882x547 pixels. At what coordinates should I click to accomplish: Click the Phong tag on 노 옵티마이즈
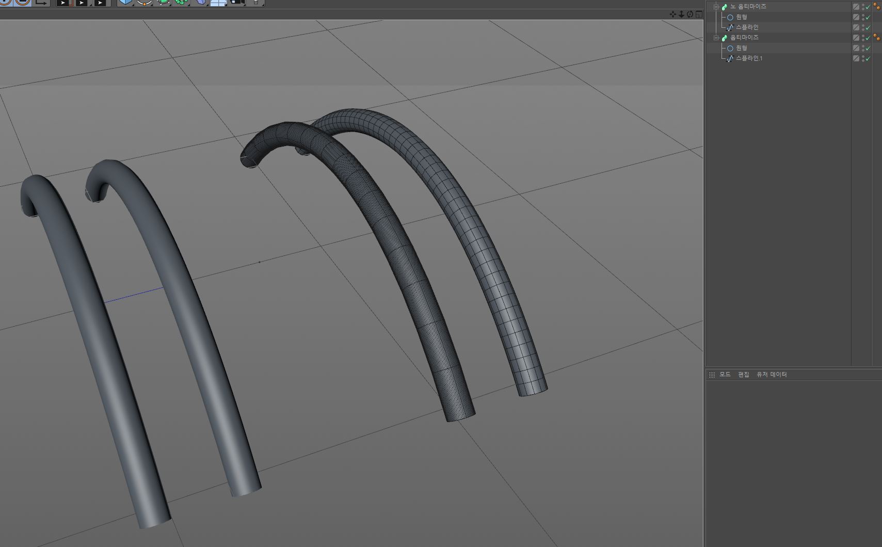click(x=877, y=7)
